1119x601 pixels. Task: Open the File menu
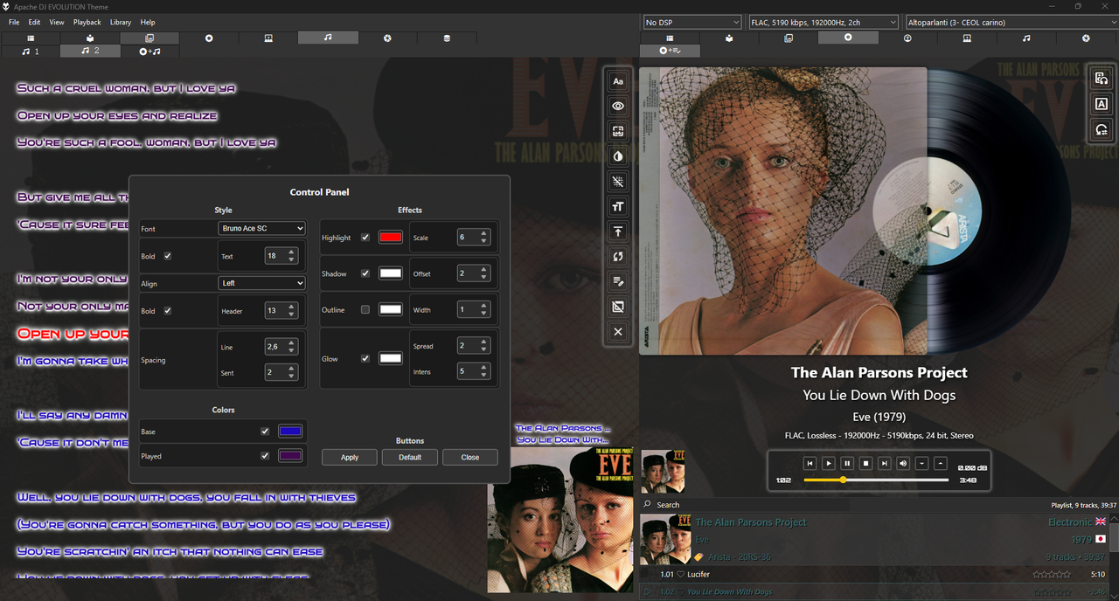13,22
